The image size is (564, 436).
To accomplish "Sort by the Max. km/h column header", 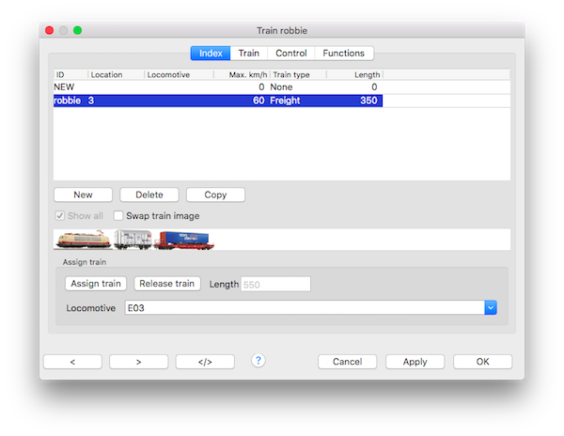I will tap(241, 73).
